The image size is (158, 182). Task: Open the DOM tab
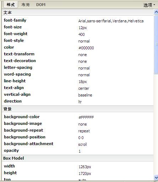click(x=41, y=5)
